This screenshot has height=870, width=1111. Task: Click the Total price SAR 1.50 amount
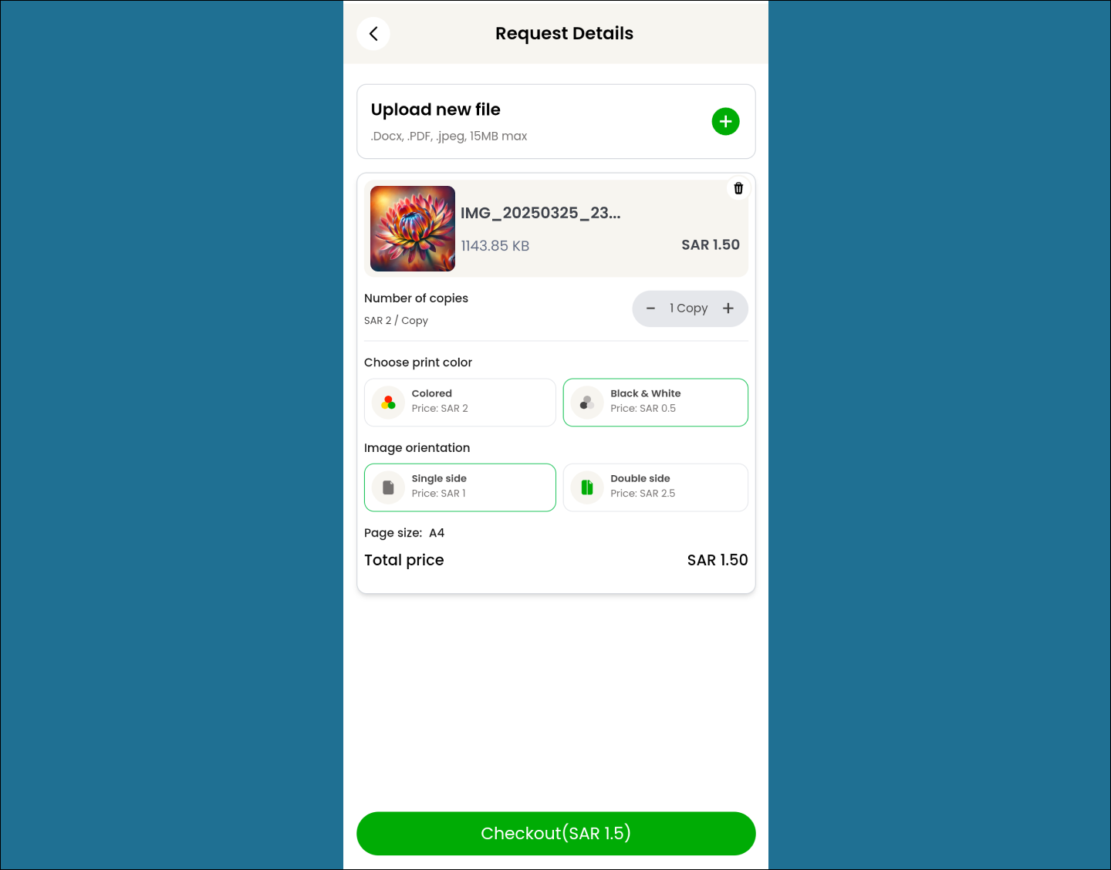click(x=718, y=560)
